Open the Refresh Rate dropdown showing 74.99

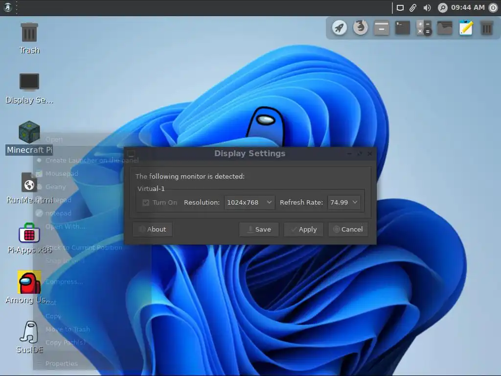coord(344,202)
